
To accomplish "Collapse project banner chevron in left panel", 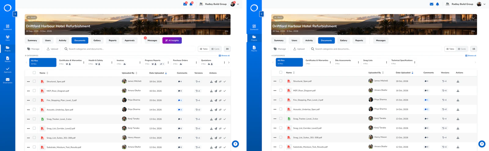I will point(226,18).
